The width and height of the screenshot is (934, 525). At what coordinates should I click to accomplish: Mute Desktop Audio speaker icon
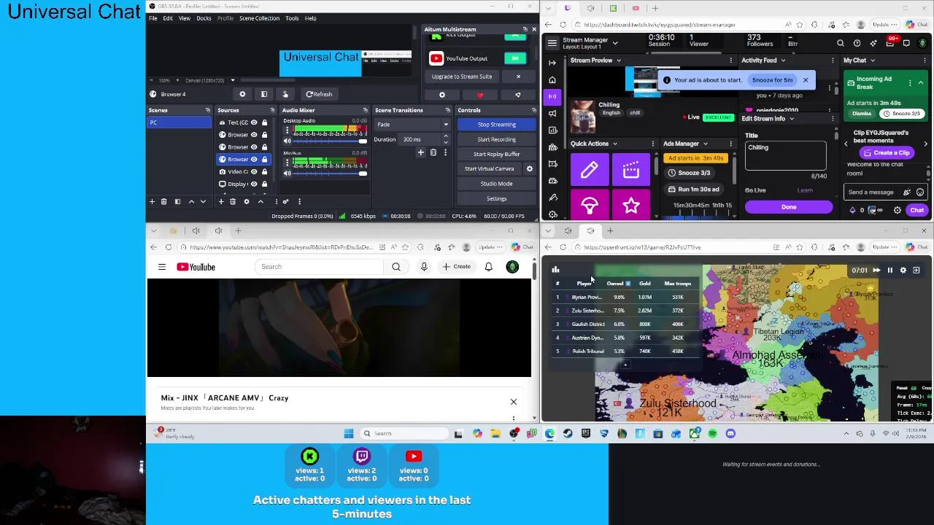(x=287, y=141)
